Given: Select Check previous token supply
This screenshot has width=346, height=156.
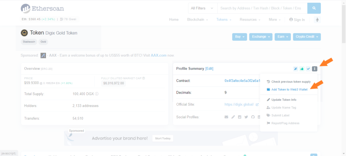Looking at the screenshot, I should coord(289,82).
